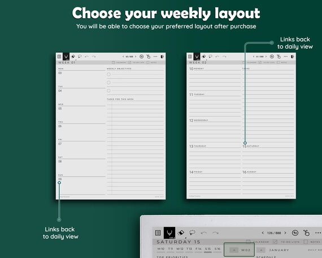Select the eraser tool on Week 02 page

click(203, 57)
